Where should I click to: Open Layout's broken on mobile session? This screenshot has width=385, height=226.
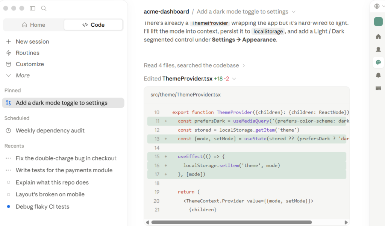point(50,194)
